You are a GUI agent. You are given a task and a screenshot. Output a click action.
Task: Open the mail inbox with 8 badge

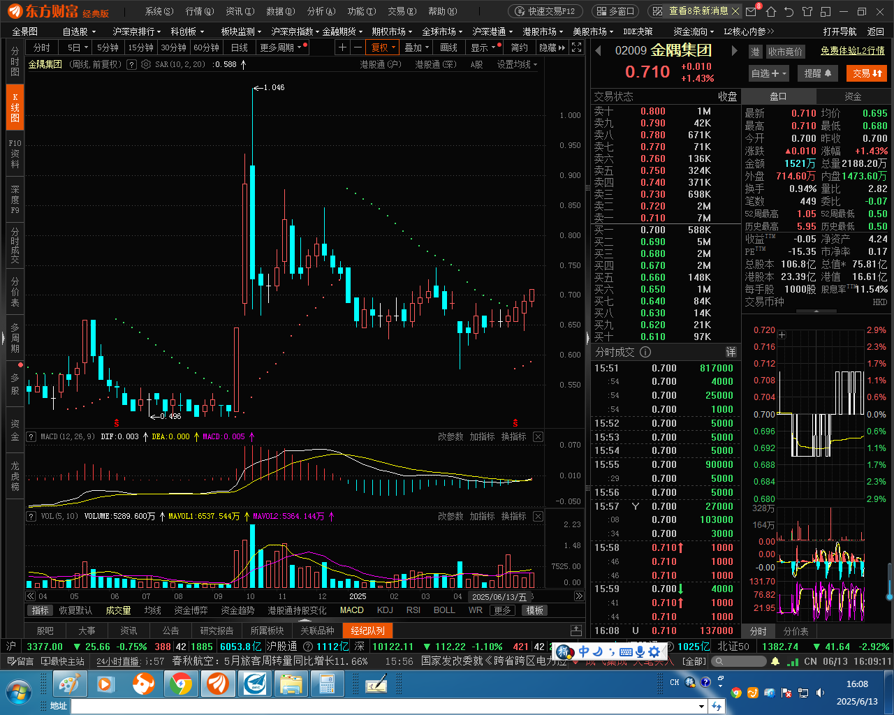click(752, 11)
